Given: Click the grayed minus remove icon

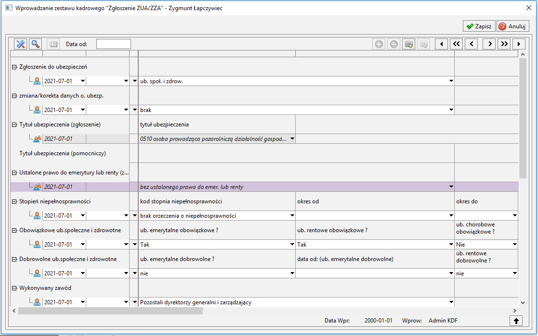Looking at the screenshot, I should [x=394, y=44].
